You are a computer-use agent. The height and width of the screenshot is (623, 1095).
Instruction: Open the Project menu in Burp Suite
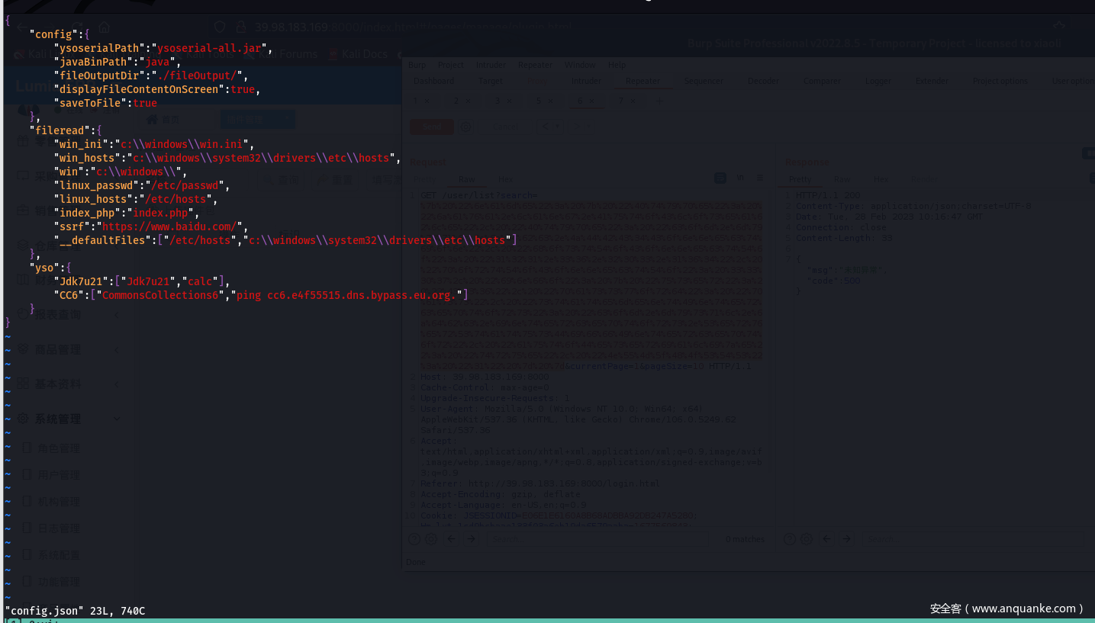tap(451, 65)
